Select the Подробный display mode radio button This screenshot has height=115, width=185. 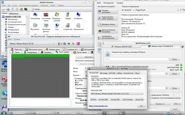[x=134, y=10]
